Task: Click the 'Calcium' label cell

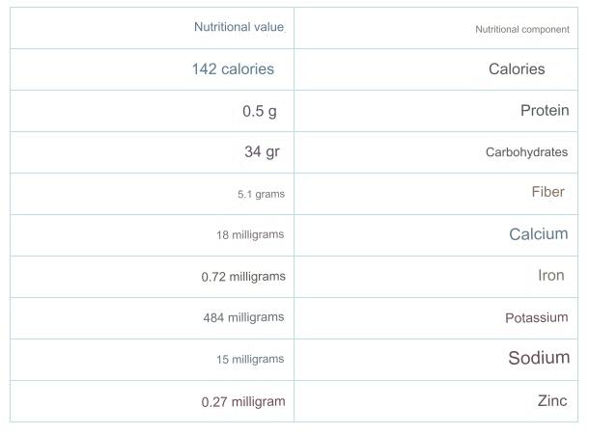Action: (x=538, y=234)
